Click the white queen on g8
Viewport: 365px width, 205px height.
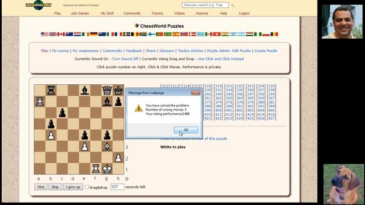pyautogui.click(x=107, y=91)
